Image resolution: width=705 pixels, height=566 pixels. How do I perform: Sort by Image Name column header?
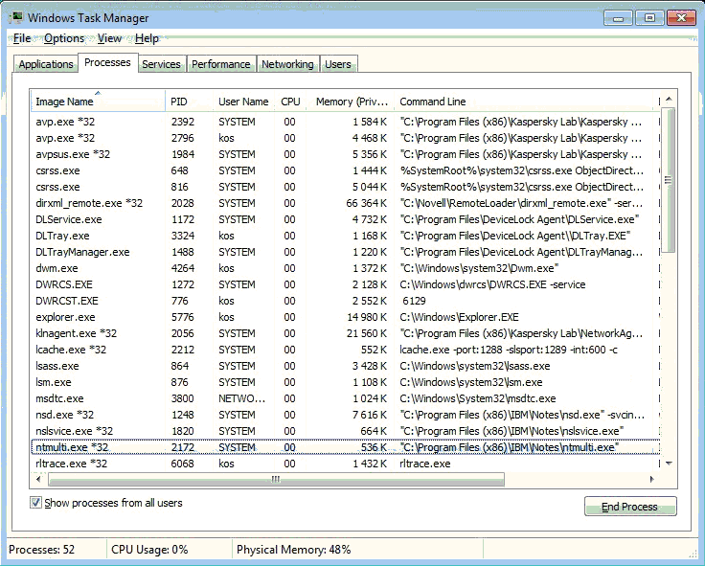[x=65, y=102]
